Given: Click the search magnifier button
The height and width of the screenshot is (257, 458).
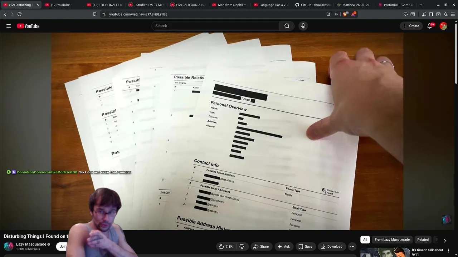Looking at the screenshot, I should (287, 26).
